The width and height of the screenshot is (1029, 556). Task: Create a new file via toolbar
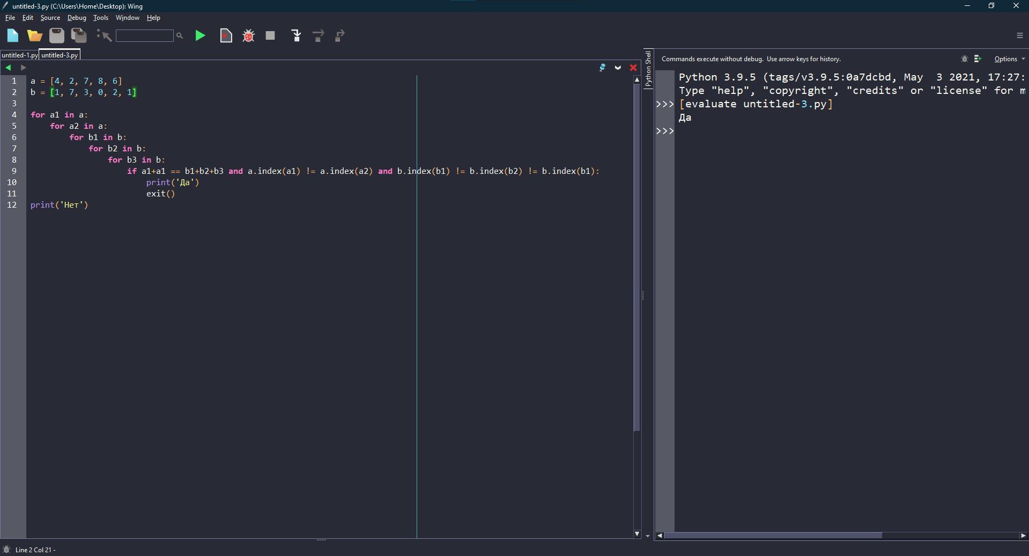pos(12,36)
